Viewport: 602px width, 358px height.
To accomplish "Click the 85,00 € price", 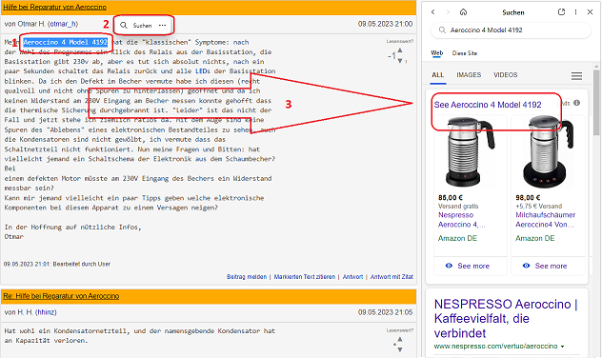I will click(451, 198).
